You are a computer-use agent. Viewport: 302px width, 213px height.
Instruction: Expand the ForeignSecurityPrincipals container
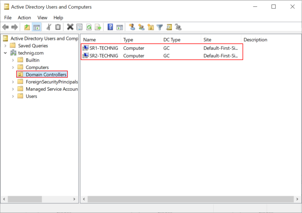click(x=13, y=82)
